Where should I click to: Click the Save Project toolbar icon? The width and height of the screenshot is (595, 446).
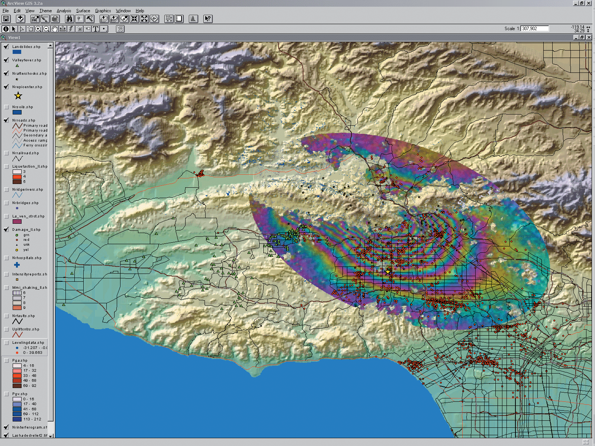coord(6,19)
